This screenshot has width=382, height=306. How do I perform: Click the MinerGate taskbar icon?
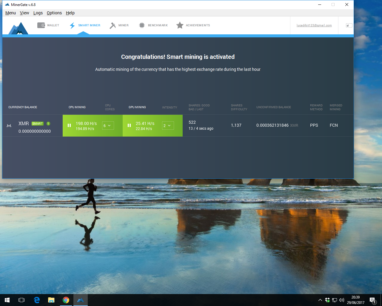click(81, 300)
